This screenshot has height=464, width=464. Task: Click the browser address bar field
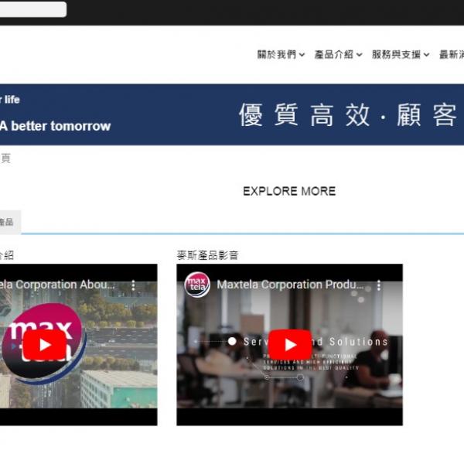[32, 9]
